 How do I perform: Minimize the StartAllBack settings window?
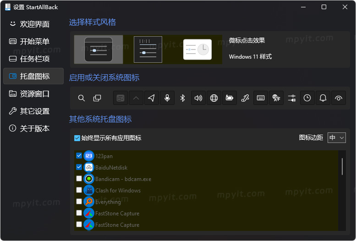[303, 7]
